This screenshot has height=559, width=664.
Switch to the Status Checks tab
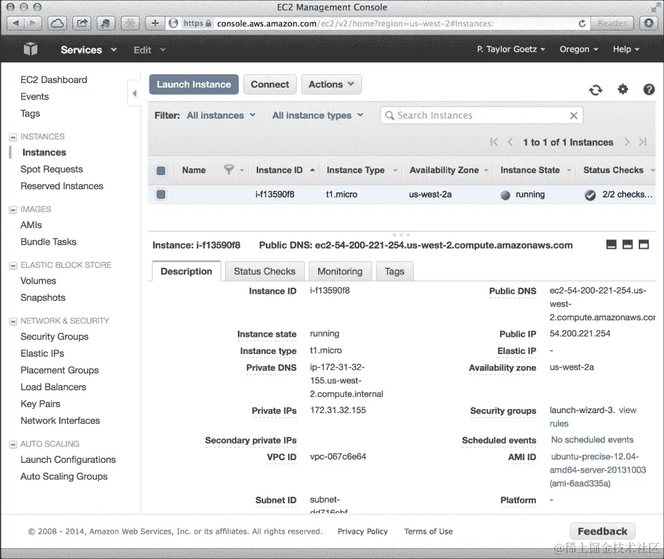click(x=264, y=271)
